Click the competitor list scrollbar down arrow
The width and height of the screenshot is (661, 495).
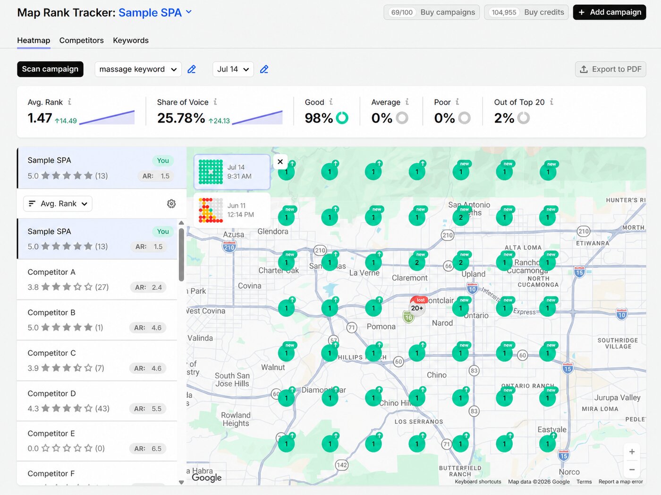pos(181,482)
